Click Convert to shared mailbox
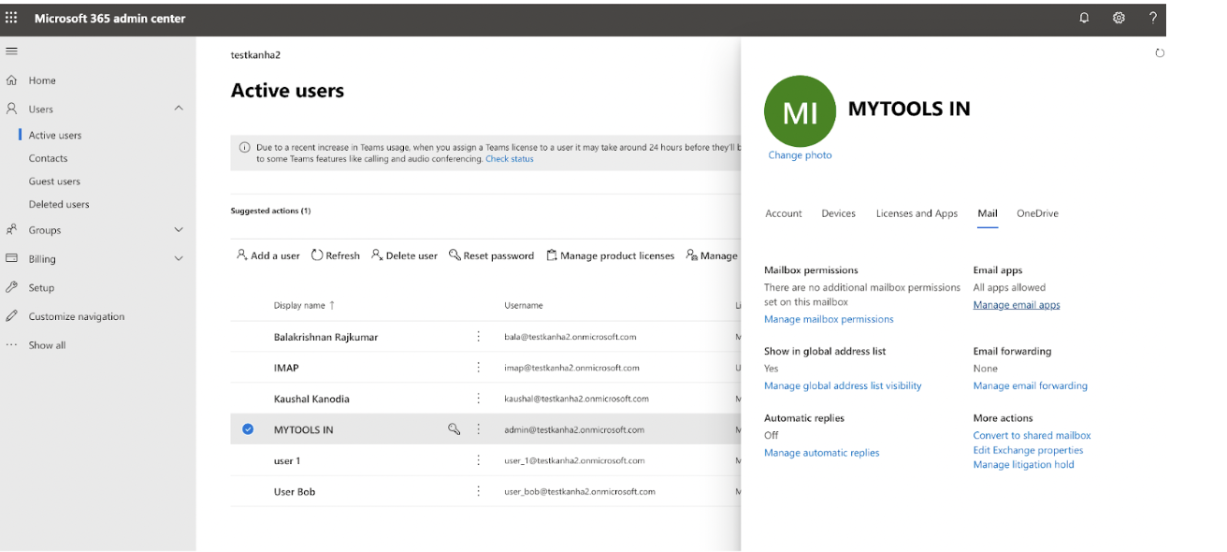The height and width of the screenshot is (552, 1227). (1032, 435)
